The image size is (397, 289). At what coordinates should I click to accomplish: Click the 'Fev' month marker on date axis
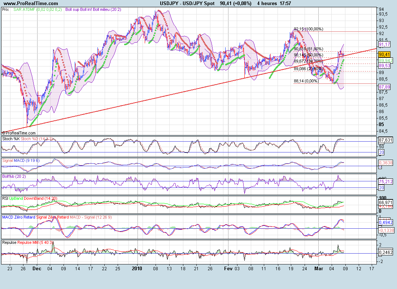228,268
